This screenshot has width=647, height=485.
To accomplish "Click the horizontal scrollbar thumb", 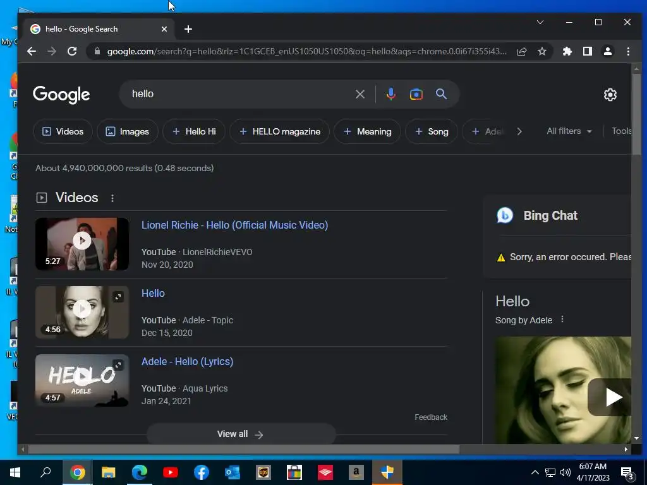I will pyautogui.click(x=243, y=449).
